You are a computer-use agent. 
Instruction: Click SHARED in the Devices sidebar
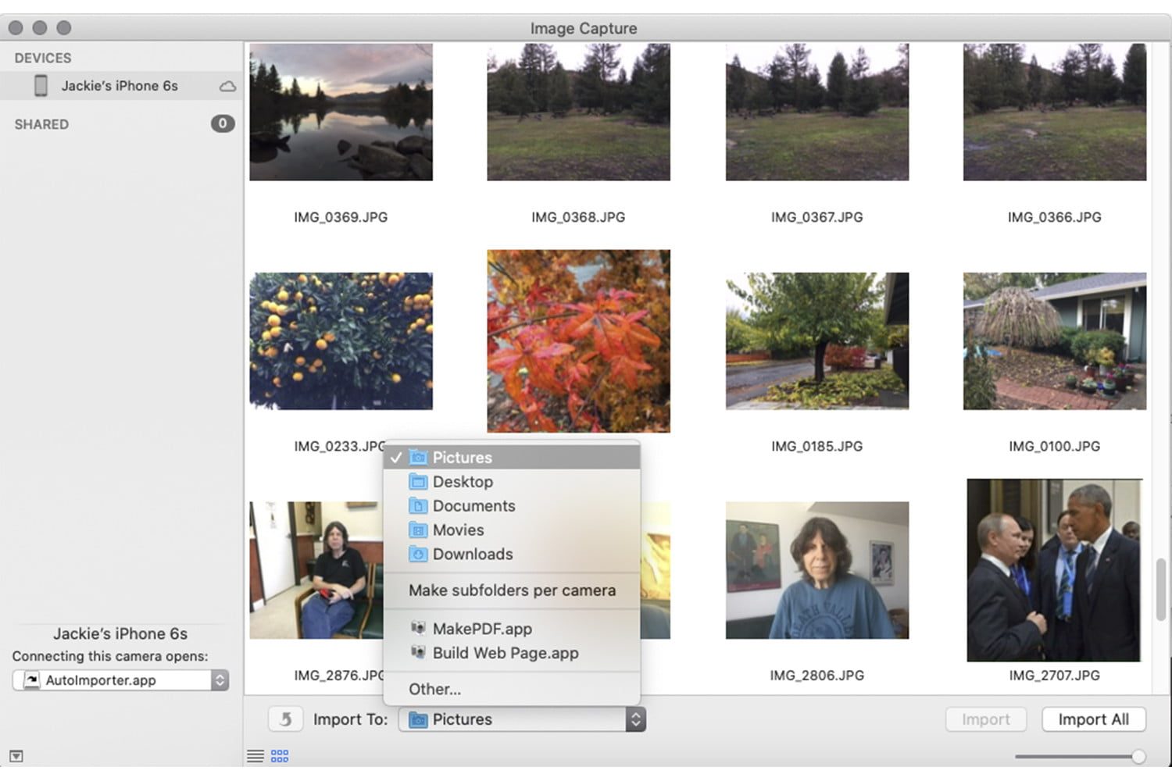[x=41, y=123]
